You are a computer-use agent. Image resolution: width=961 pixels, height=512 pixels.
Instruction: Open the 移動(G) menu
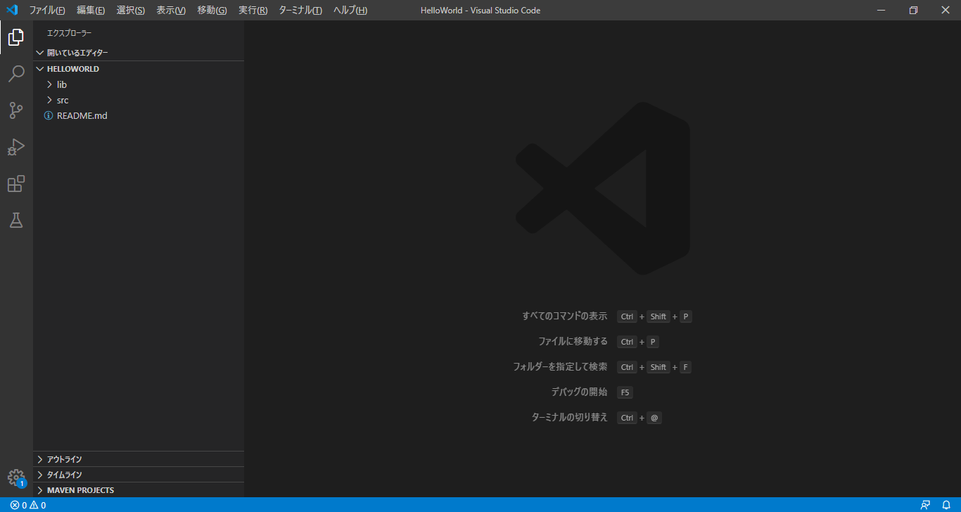point(212,11)
